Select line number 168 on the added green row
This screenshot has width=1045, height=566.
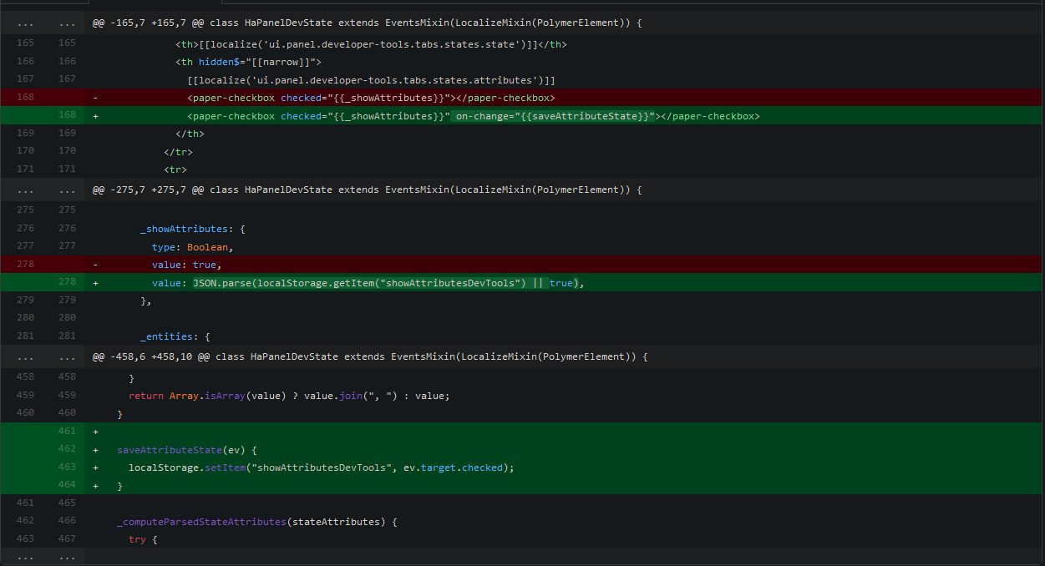pyautogui.click(x=67, y=115)
